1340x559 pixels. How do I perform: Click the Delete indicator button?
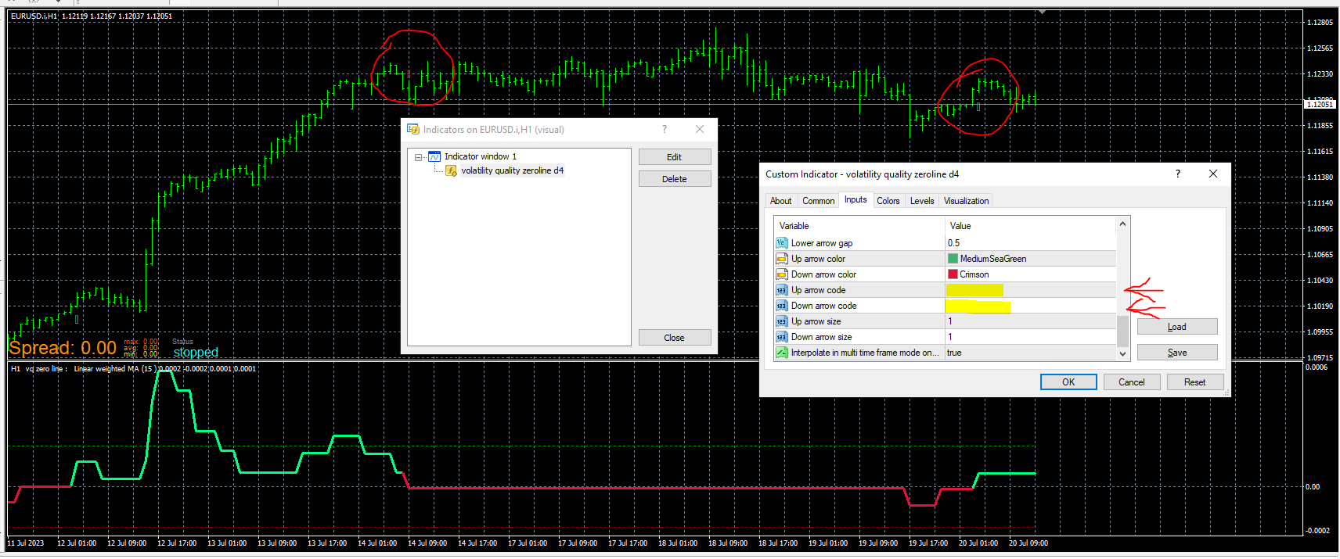tap(675, 179)
